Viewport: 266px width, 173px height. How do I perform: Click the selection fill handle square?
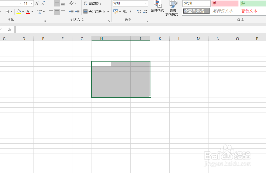150,97
